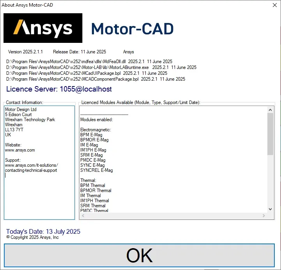Click the horizontal scroll left arrow
281x270 pixels.
coord(83,216)
